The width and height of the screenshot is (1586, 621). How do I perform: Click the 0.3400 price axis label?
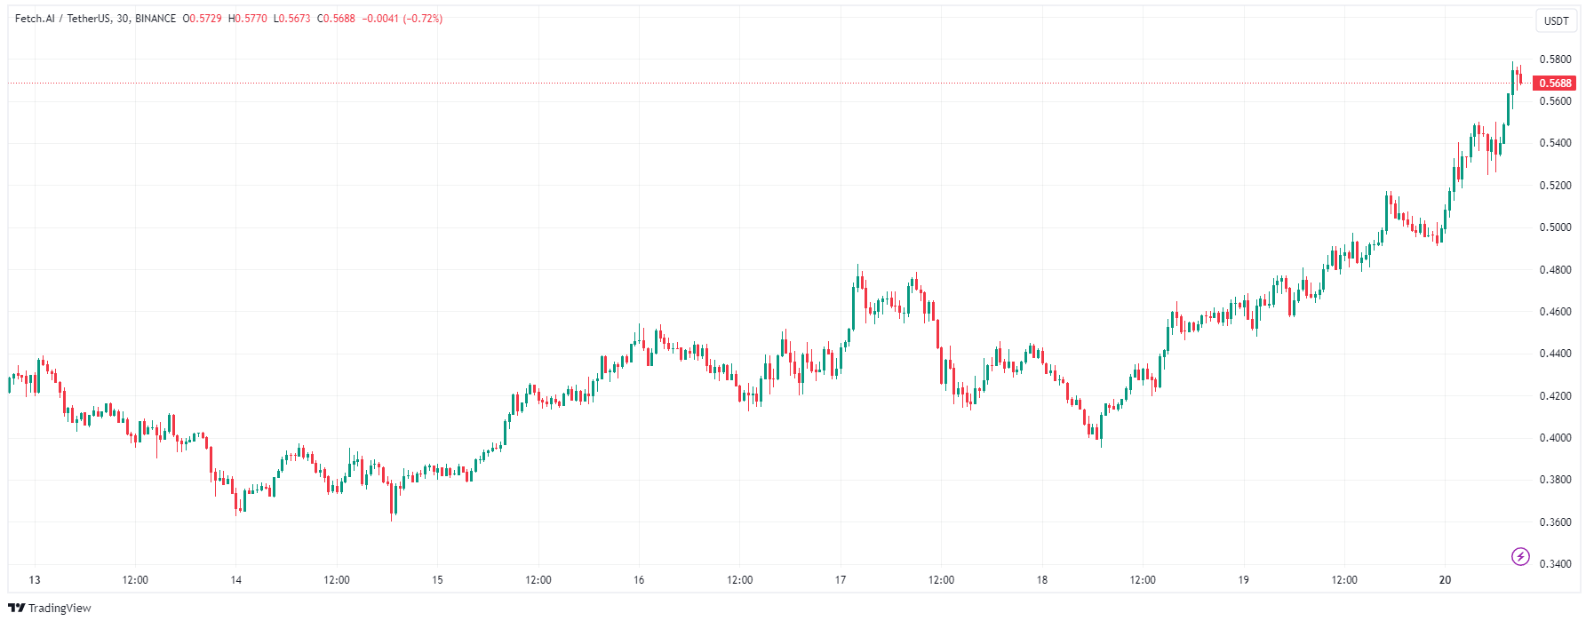pos(1555,564)
